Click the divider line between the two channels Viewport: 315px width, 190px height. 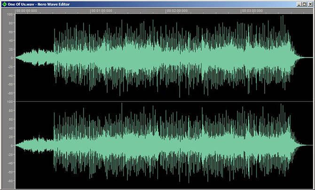[165, 101]
